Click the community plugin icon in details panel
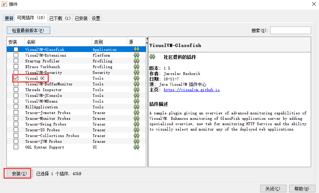Image resolution: width=319 pixels, height=193 pixels. (152, 56)
